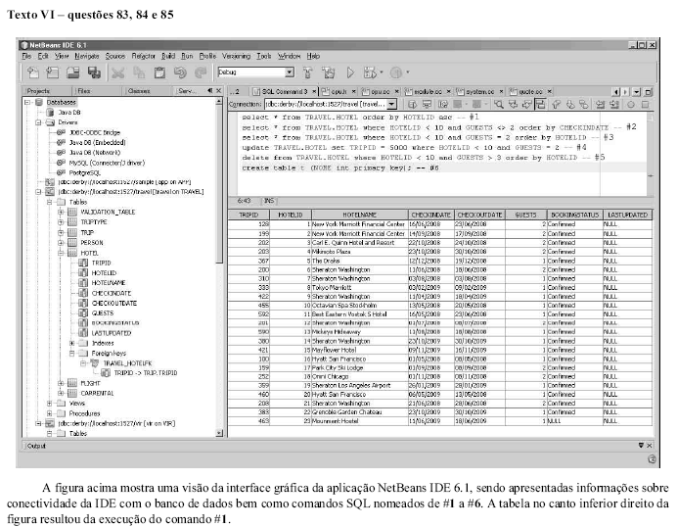Sort by the CHECKINDATE column header
Viewport: 677px width, 527px height.
point(430,215)
